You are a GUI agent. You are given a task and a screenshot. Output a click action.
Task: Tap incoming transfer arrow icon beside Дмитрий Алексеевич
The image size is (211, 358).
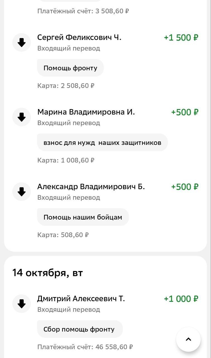[x=21, y=304]
